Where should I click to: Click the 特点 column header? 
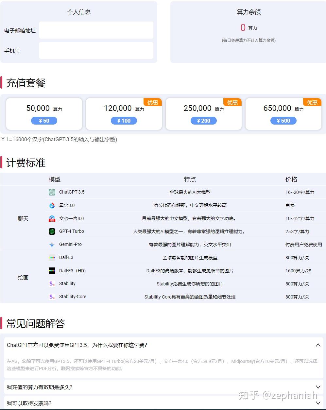(190, 179)
